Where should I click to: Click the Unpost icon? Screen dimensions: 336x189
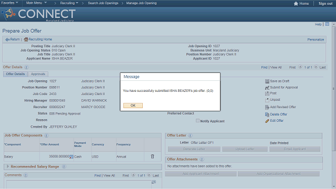click(x=267, y=100)
